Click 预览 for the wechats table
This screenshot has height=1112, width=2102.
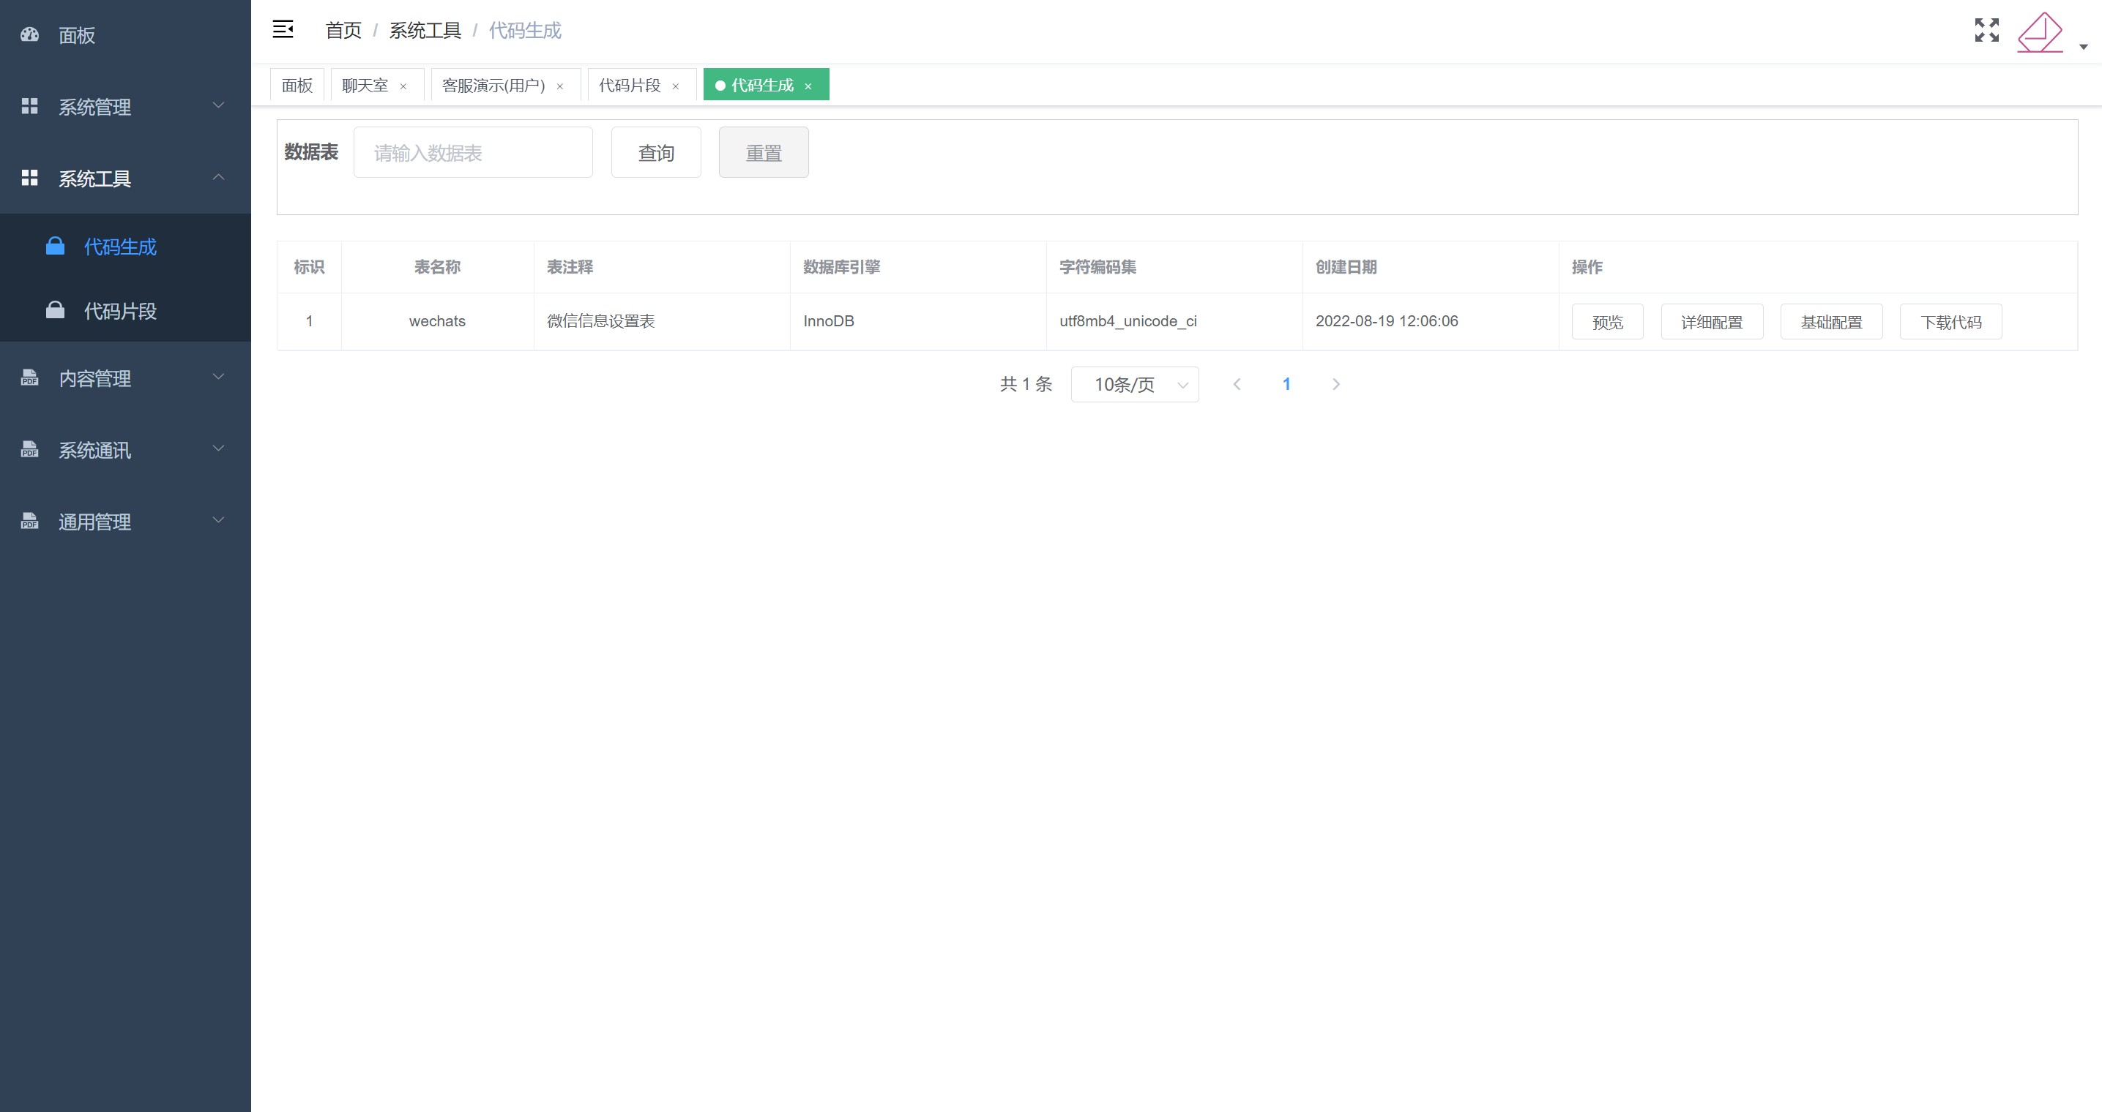pos(1608,322)
